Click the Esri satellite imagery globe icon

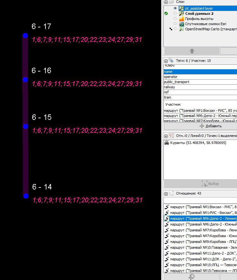coord(182,24)
